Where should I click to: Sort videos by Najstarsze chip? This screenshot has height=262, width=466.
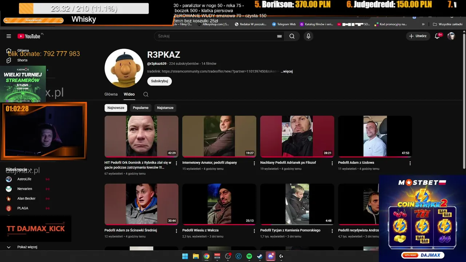[x=165, y=108]
